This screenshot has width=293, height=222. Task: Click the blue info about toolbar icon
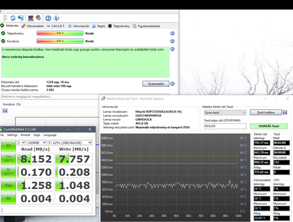[x=56, y=18]
